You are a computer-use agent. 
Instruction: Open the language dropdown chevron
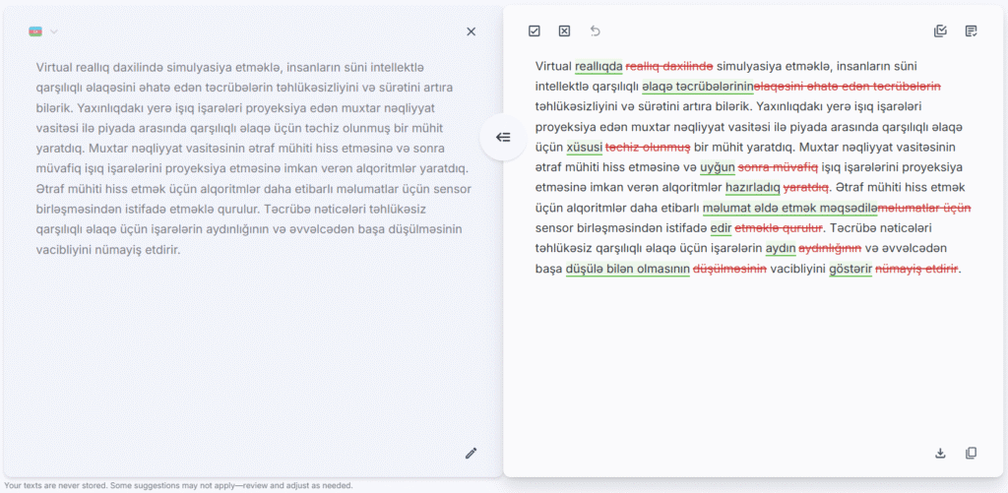click(54, 31)
